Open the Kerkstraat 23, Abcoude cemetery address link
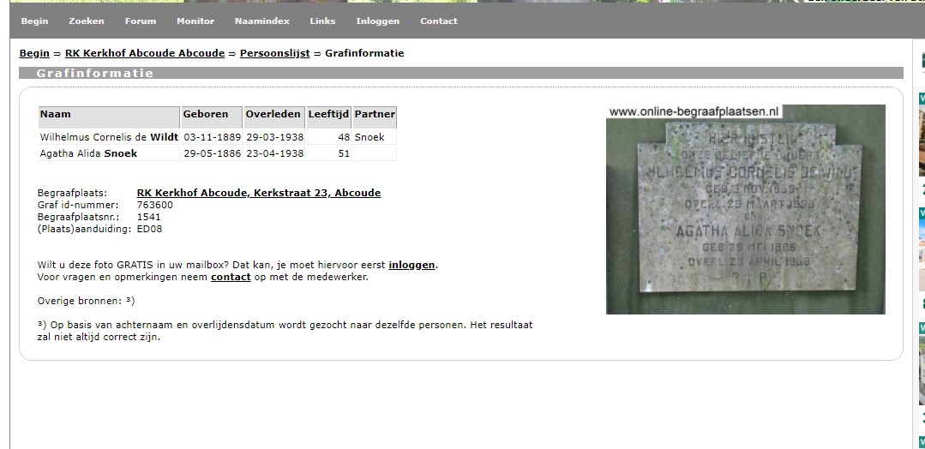 coord(258,193)
